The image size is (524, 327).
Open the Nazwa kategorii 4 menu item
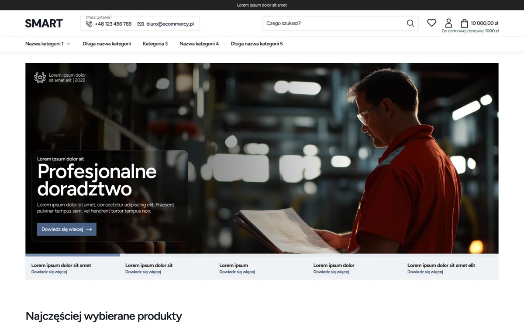click(199, 44)
